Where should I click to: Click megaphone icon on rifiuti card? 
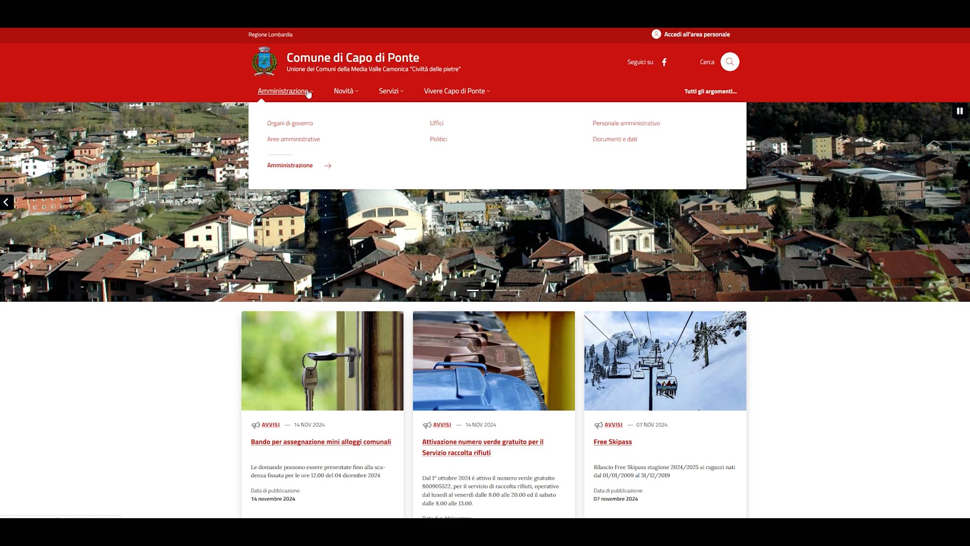427,425
